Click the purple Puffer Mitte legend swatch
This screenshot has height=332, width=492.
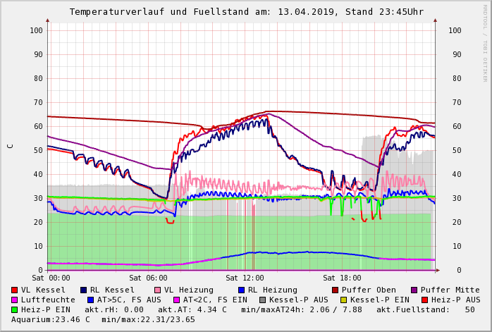coord(414,290)
